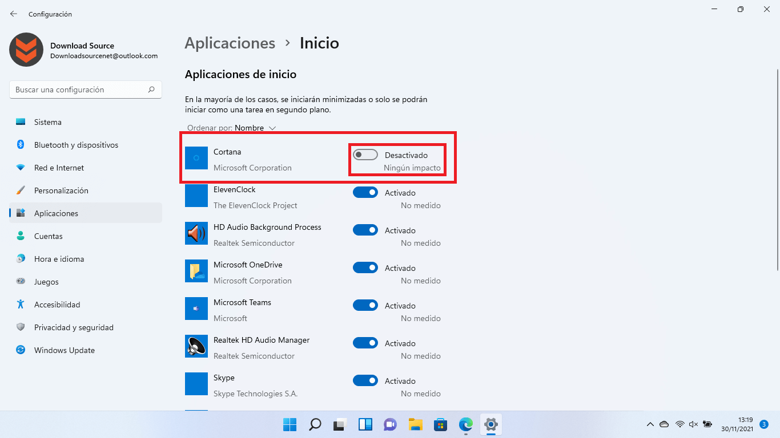Open Microsoft Store from taskbar
This screenshot has width=780, height=438.
(441, 424)
